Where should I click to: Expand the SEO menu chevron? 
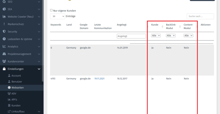pyautogui.click(x=39, y=2)
